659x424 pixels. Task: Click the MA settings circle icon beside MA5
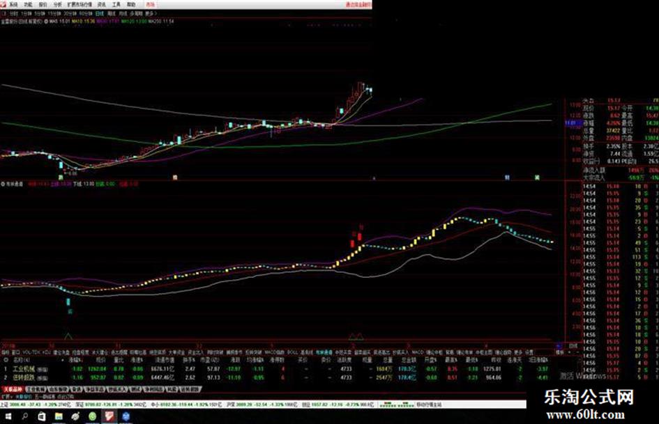(46, 21)
